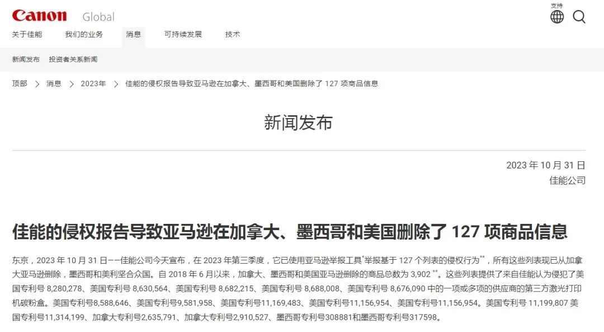Click the 2023年 breadcrumb link
Image resolution: width=604 pixels, height=332 pixels.
click(x=93, y=83)
